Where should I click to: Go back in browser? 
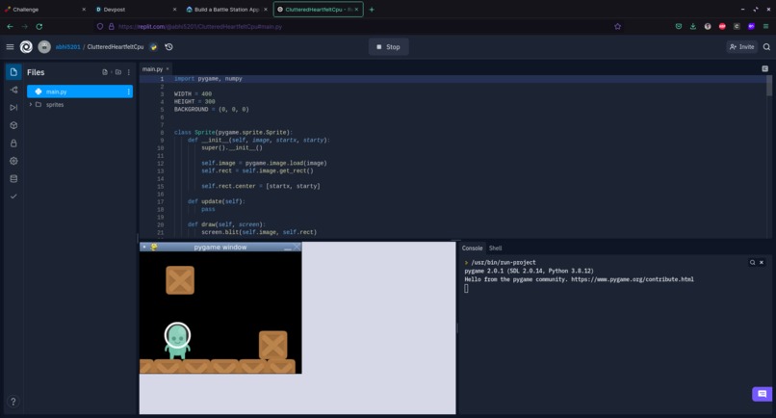[x=10, y=27]
